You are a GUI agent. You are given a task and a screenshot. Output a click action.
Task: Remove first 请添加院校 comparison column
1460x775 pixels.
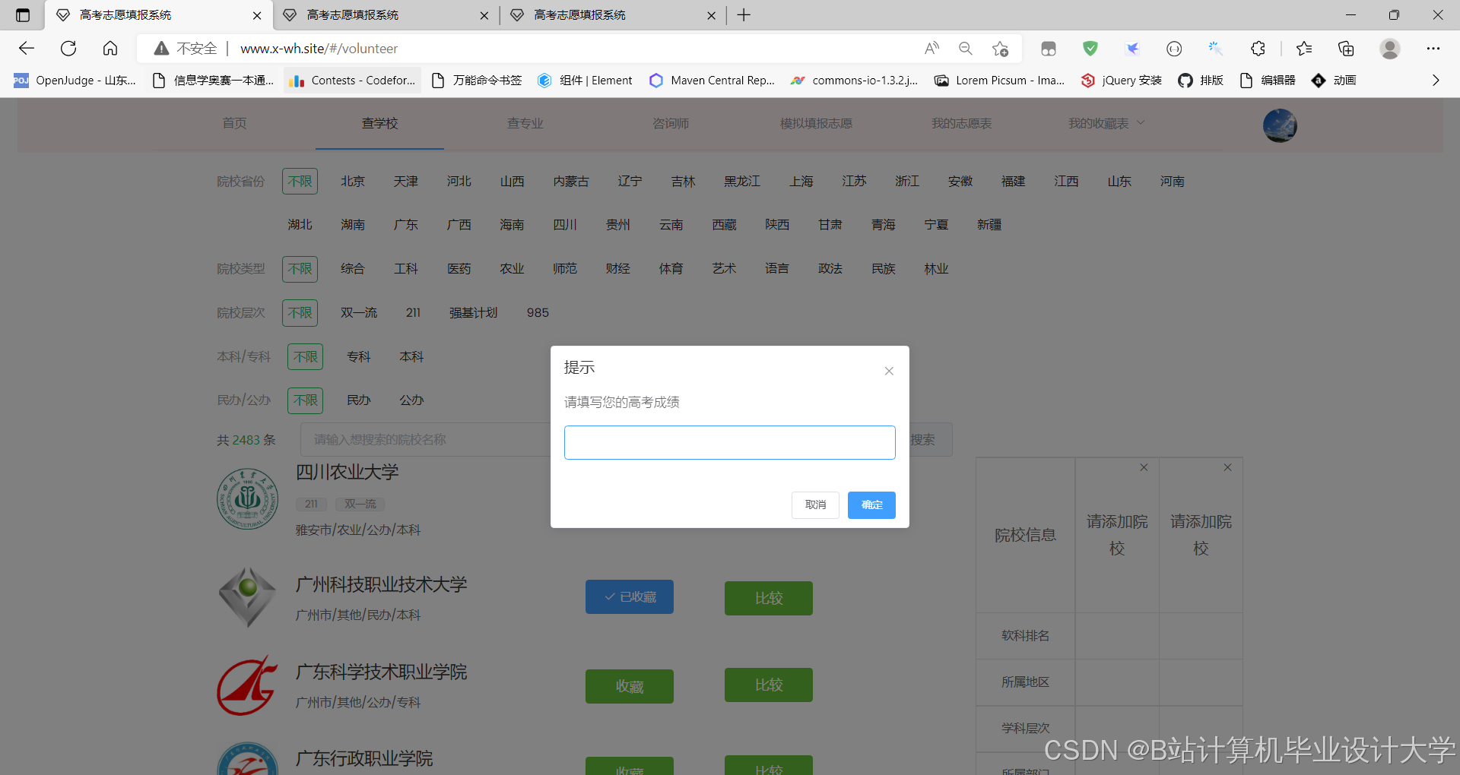[1144, 467]
